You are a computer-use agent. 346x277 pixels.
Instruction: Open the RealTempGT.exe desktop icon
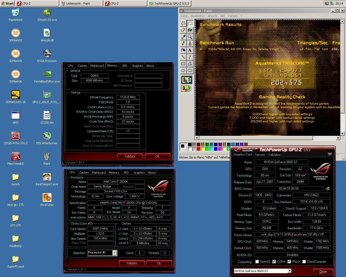tap(47, 180)
